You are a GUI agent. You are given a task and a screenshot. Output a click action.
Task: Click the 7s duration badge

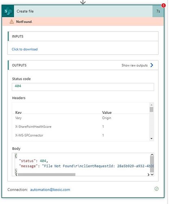click(x=158, y=11)
